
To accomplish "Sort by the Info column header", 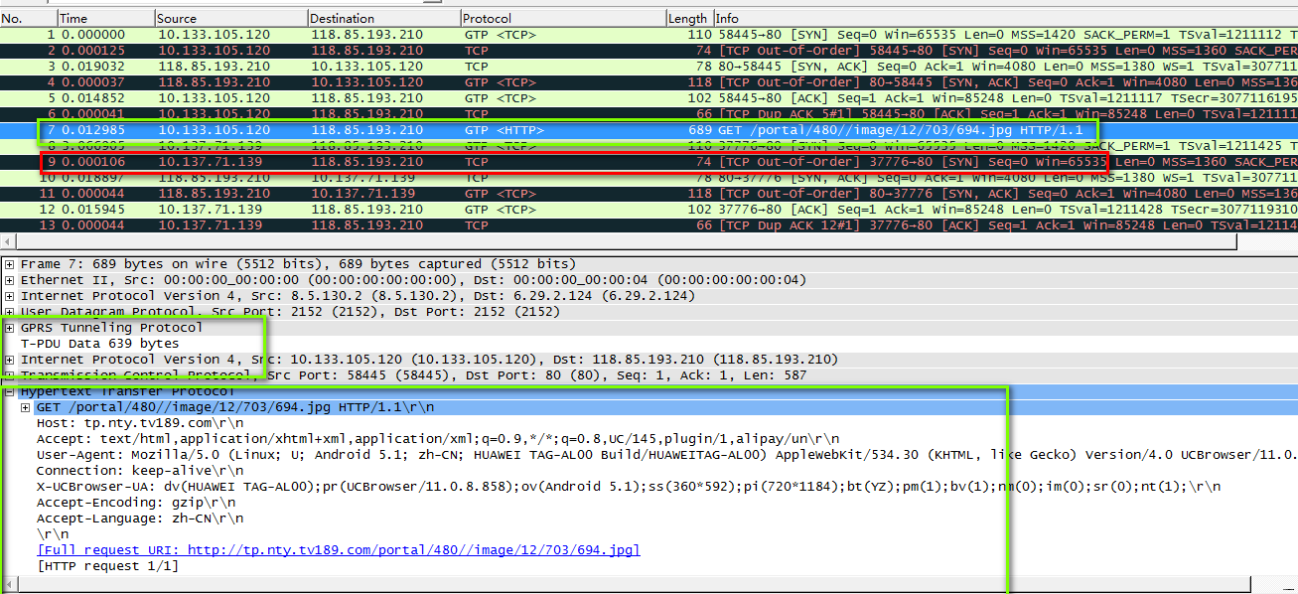I will (1005, 18).
